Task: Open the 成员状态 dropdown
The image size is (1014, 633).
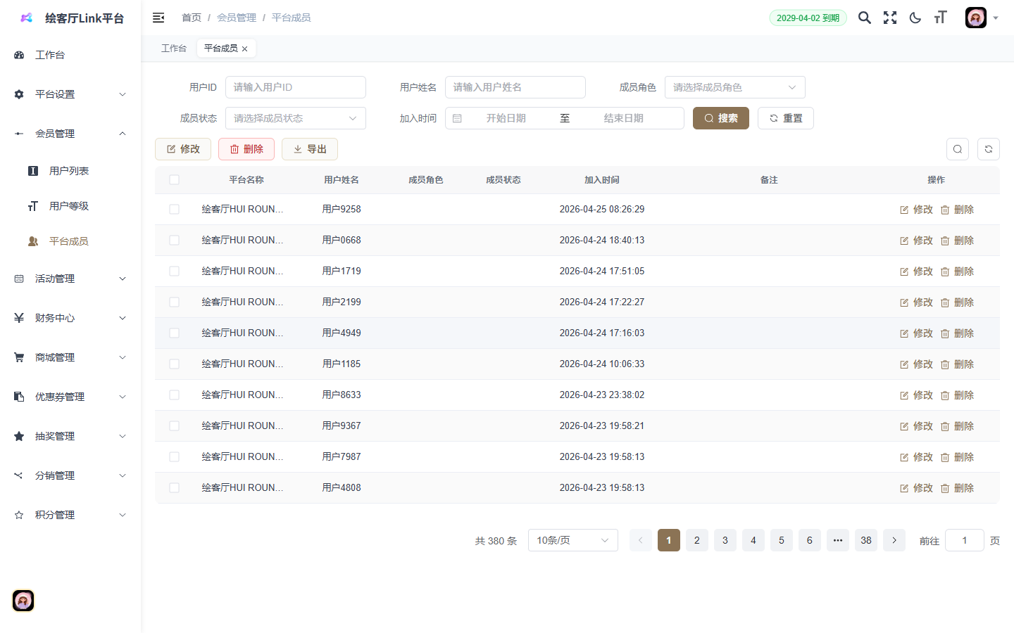Action: [295, 118]
